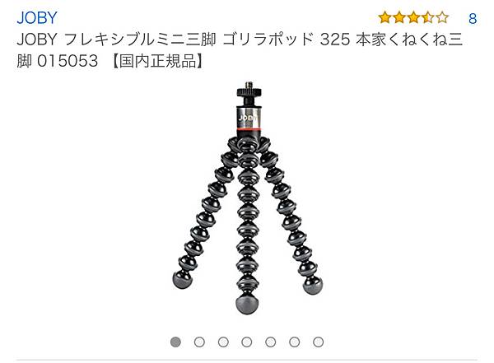Click the first gold star

point(384,17)
